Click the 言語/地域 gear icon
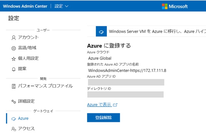 click(14, 48)
